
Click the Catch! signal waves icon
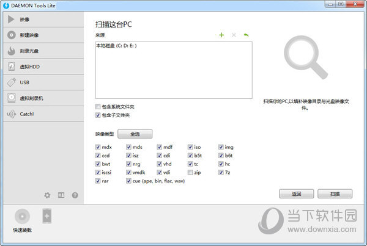[x=11, y=114]
